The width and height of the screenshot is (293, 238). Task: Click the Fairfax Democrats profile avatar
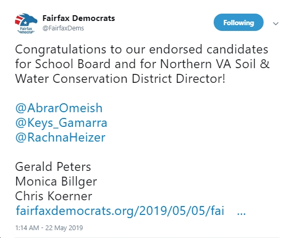pos(26,23)
